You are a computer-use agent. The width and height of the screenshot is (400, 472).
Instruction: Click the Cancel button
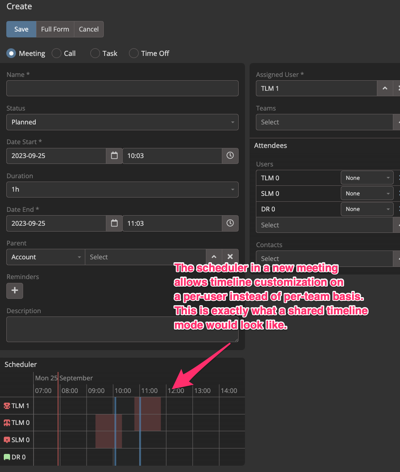click(x=89, y=29)
